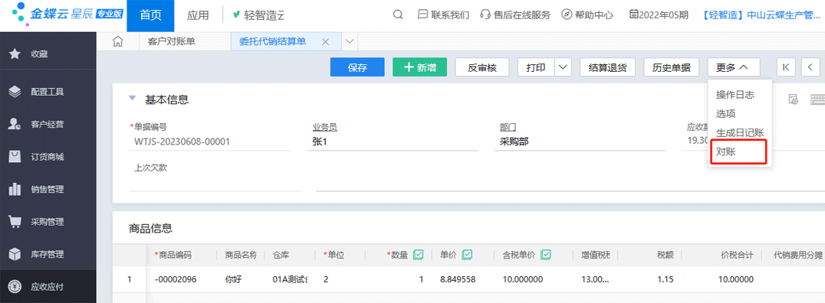Select 生成日记账 from the menu

(740, 133)
